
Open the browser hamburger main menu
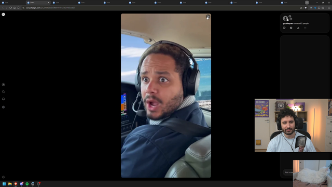point(329,8)
